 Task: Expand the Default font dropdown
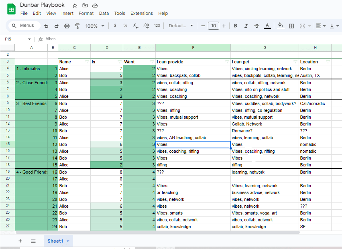point(181,26)
